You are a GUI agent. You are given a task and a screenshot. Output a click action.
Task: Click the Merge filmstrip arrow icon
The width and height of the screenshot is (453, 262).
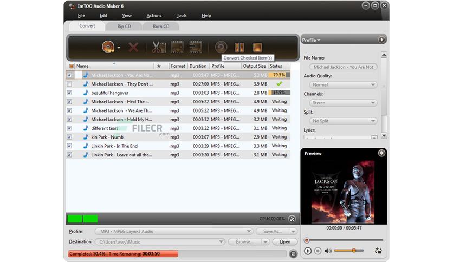pos(195,47)
